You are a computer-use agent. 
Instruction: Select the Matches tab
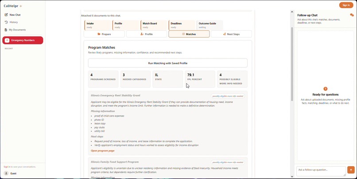click(189, 34)
